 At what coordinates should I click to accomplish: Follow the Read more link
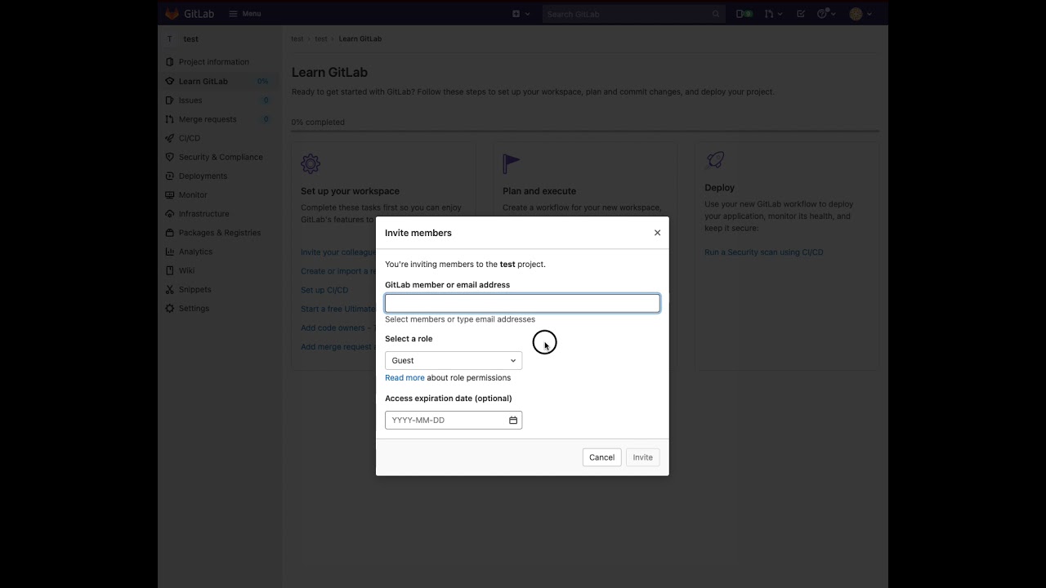pos(405,378)
